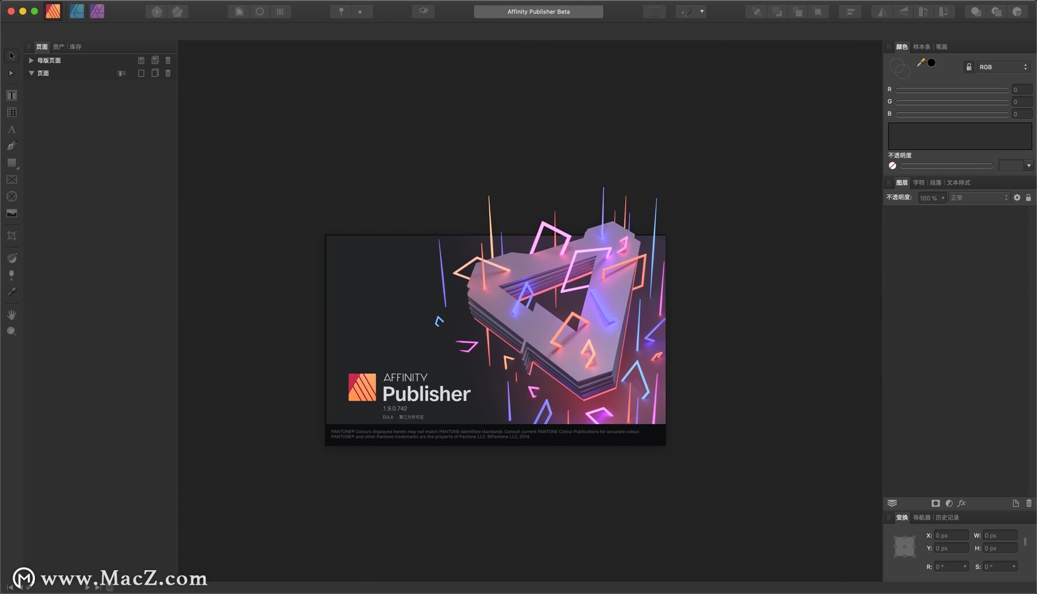Toggle the fill and stroke colour selector
Viewport: 1037px width, 594px height.
[x=900, y=69]
